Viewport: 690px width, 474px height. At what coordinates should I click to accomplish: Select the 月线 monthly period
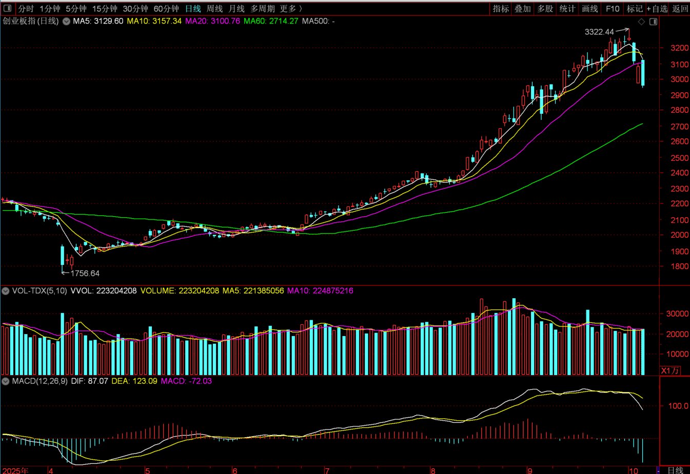coord(236,9)
